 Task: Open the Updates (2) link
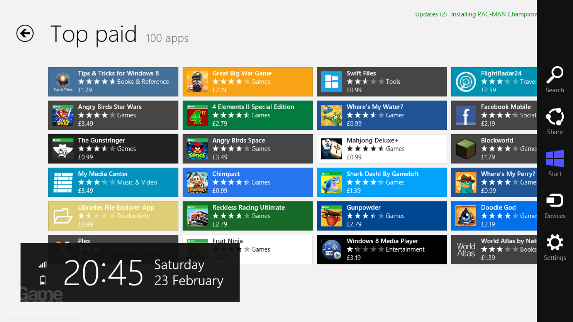(x=431, y=14)
